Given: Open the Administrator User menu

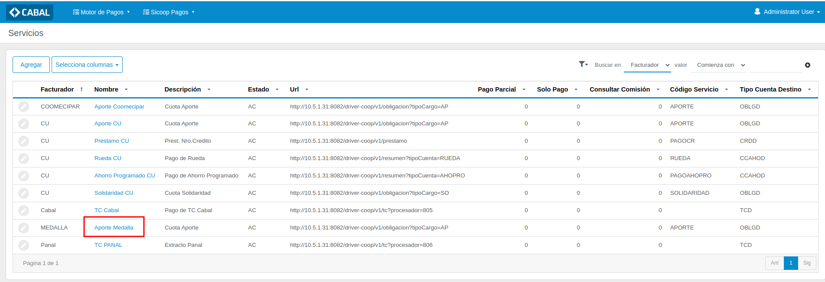Looking at the screenshot, I should (x=787, y=12).
